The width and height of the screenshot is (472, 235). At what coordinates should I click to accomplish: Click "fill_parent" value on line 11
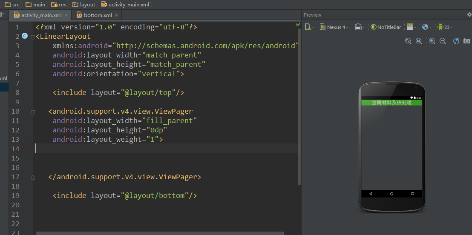point(170,120)
